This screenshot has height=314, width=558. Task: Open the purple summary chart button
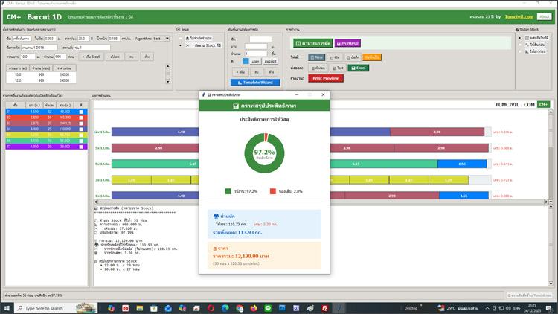pos(347,43)
